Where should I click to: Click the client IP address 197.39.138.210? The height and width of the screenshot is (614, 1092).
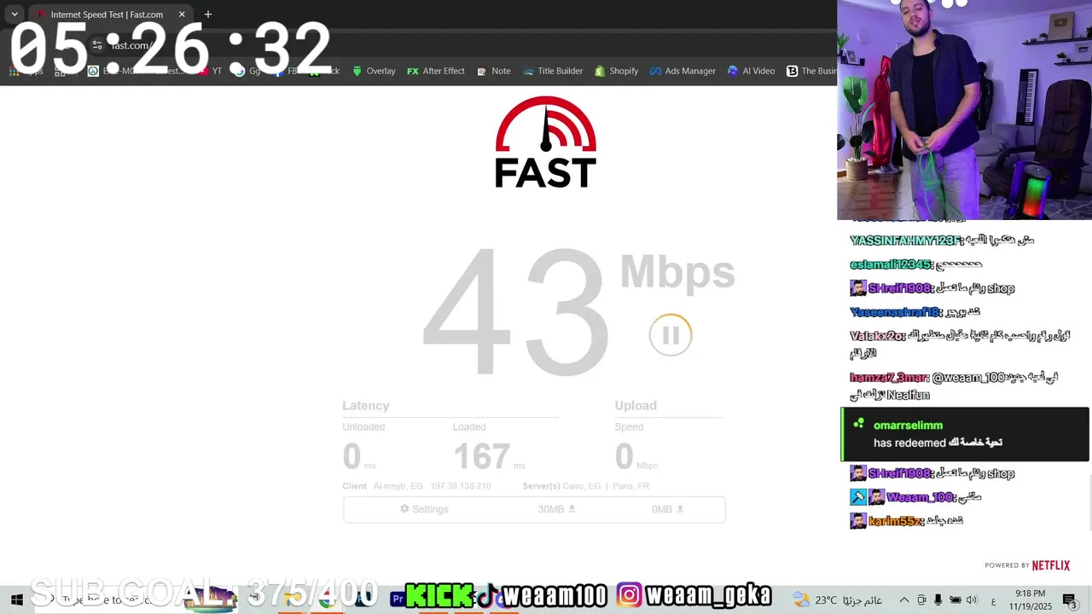pos(460,486)
